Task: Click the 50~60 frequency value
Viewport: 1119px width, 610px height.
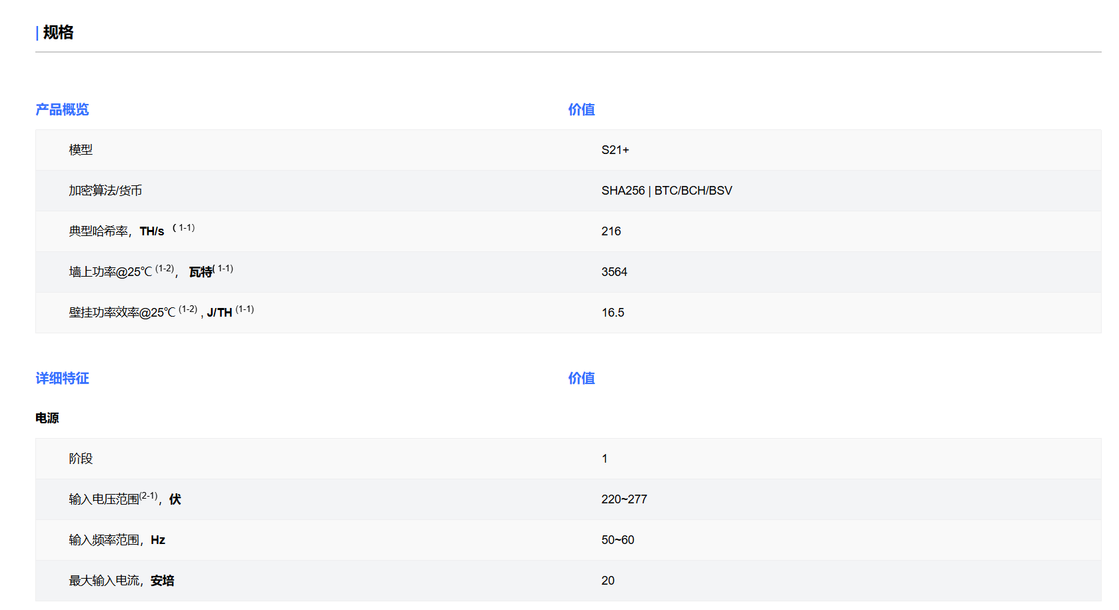Action: (x=617, y=540)
